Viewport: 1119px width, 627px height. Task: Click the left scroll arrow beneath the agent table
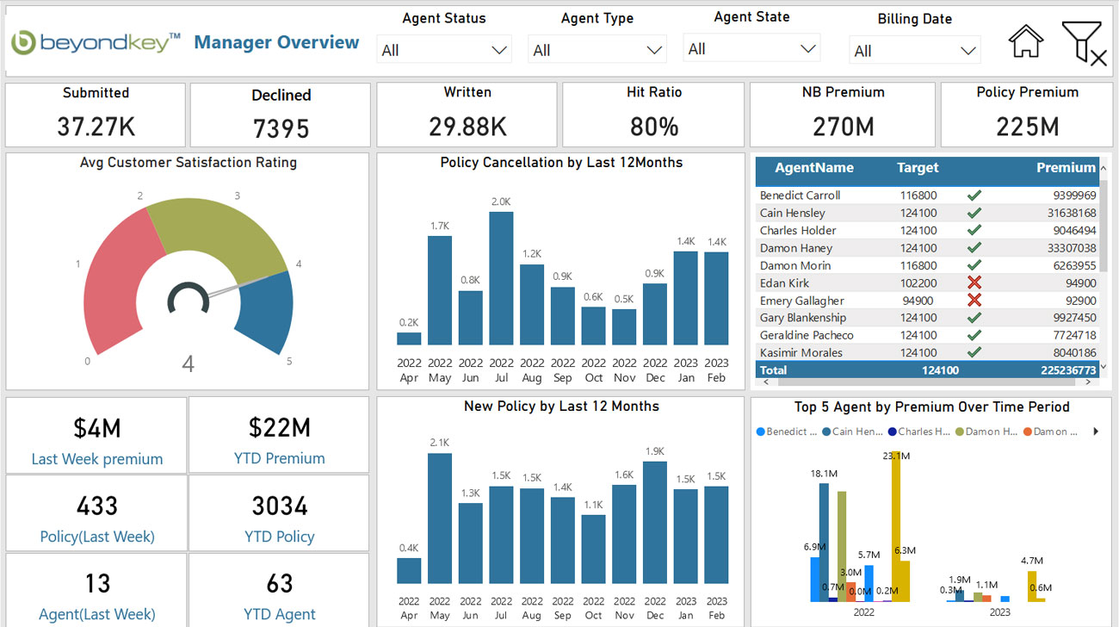(x=764, y=382)
